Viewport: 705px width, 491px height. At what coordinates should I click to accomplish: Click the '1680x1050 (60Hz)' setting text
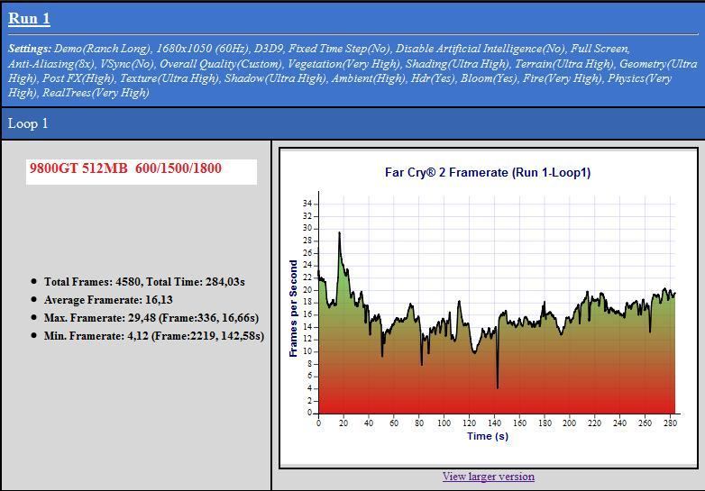tap(203, 49)
